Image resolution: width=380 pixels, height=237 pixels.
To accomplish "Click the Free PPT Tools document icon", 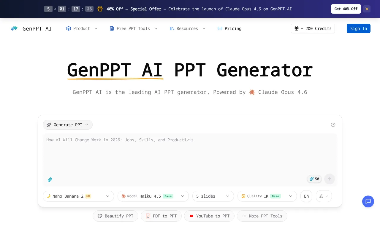I will pyautogui.click(x=112, y=28).
